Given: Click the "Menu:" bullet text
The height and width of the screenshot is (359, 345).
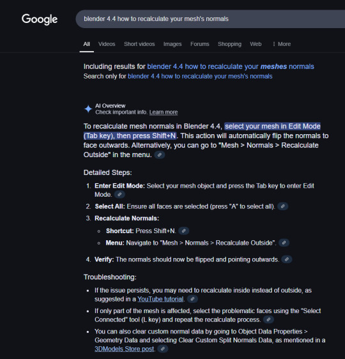Looking at the screenshot, I should (x=115, y=243).
